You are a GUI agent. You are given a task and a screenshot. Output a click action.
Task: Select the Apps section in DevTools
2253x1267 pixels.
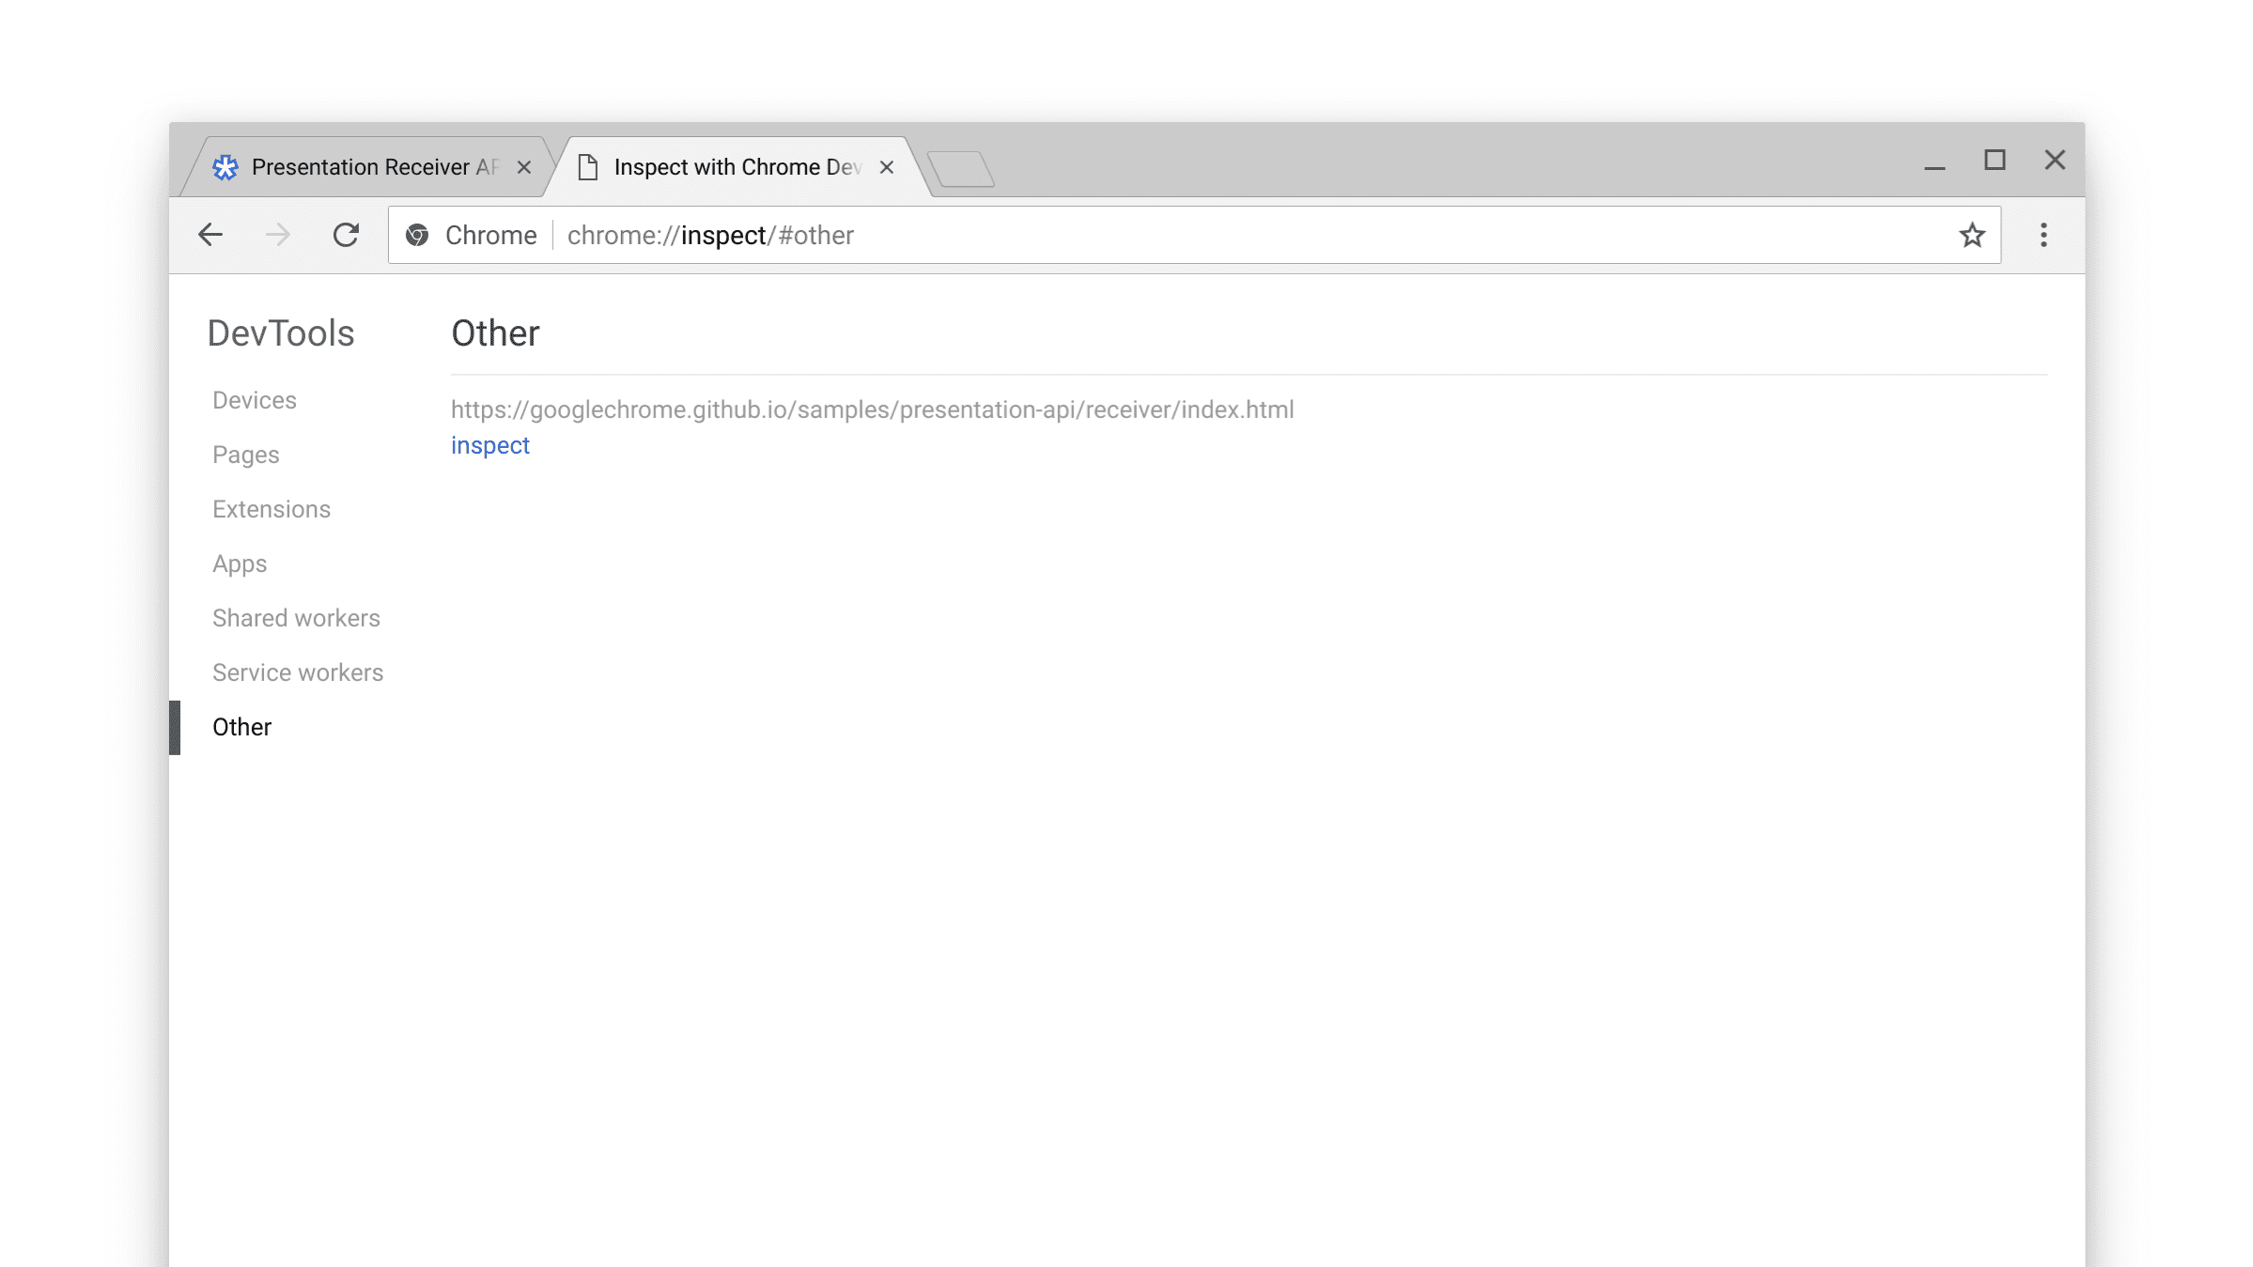[240, 564]
